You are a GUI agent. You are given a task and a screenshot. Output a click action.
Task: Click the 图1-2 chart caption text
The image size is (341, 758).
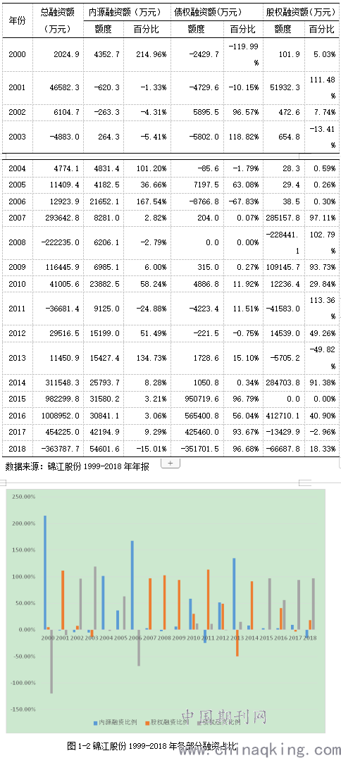coord(152,746)
